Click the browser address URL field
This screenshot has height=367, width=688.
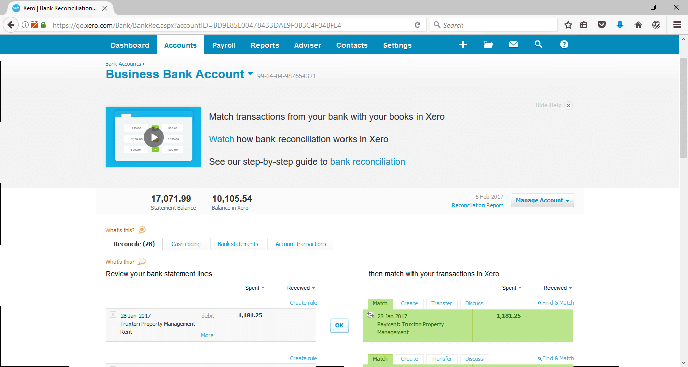tap(229, 25)
